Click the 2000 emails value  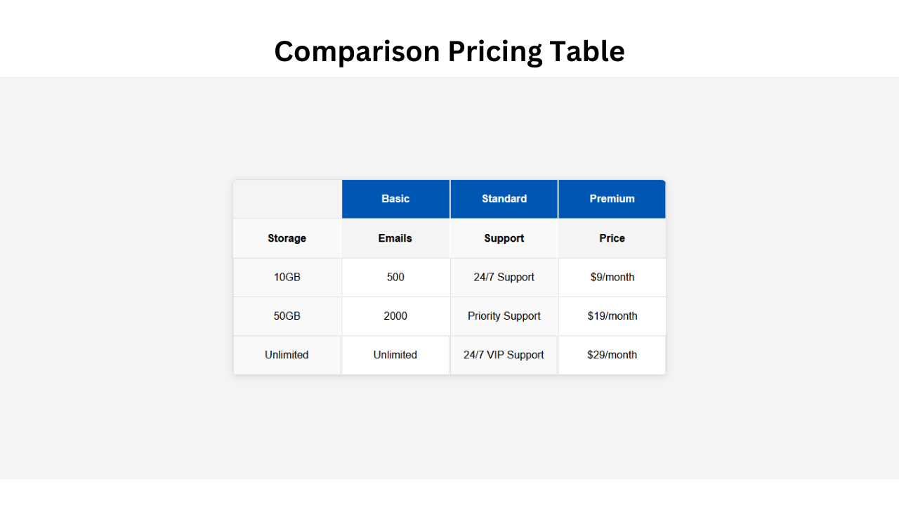[395, 316]
